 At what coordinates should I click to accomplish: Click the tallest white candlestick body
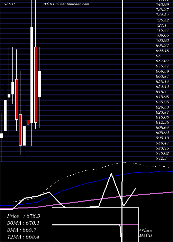point(32,75)
